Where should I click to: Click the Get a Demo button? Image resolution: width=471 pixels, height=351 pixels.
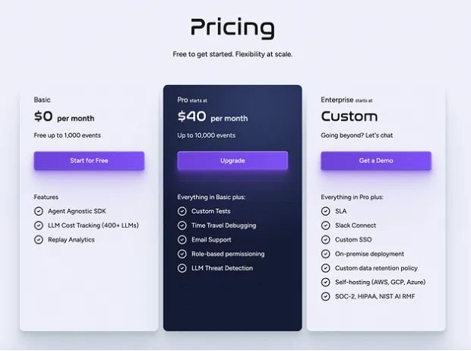376,160
